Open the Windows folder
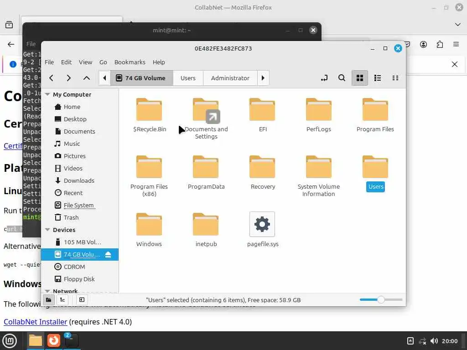 coord(149,230)
